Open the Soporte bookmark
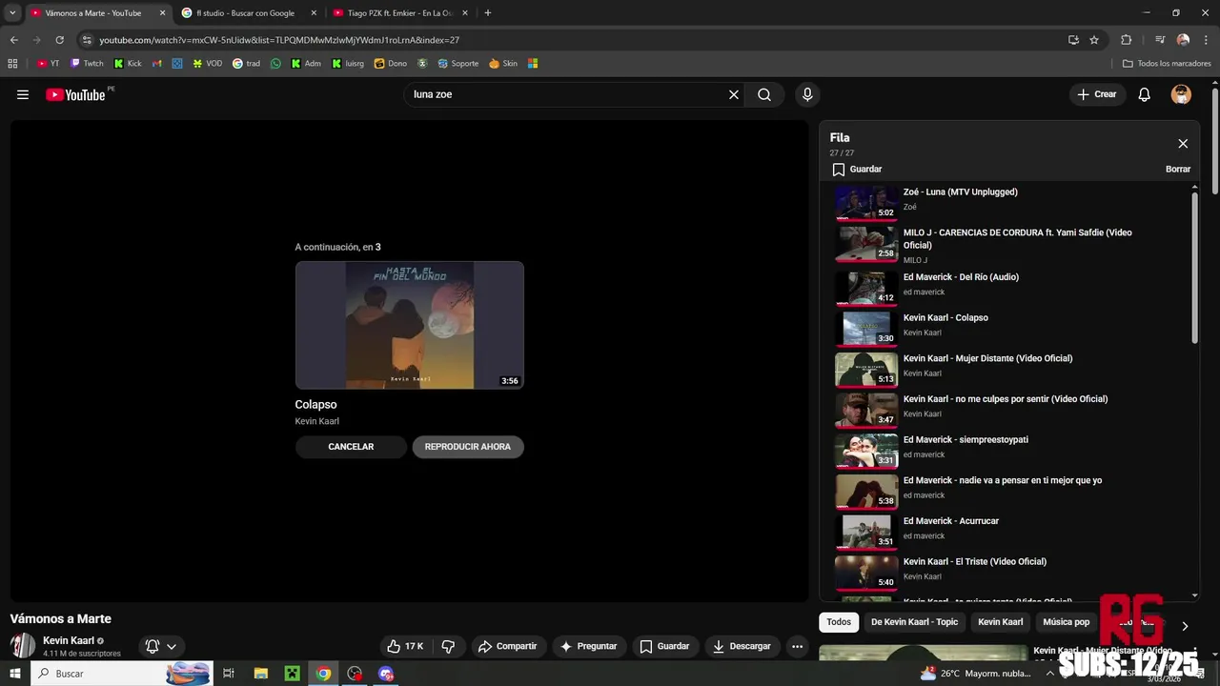Screen dimensions: 1220x686 click(458, 64)
